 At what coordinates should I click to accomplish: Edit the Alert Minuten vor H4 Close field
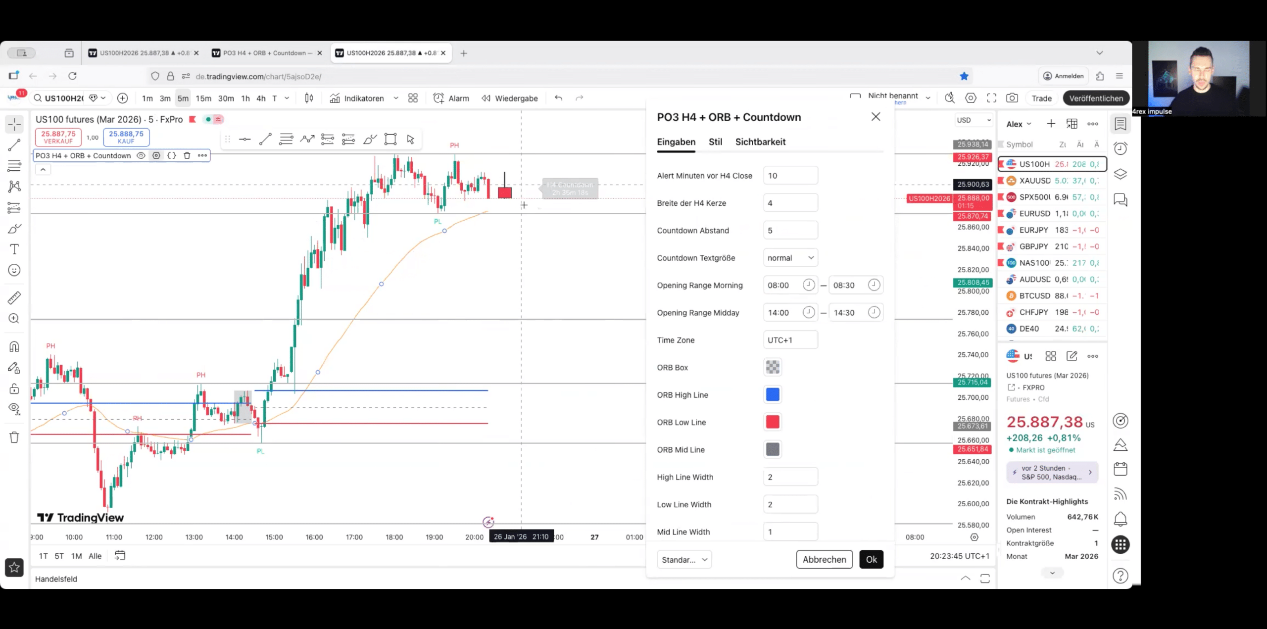(790, 176)
